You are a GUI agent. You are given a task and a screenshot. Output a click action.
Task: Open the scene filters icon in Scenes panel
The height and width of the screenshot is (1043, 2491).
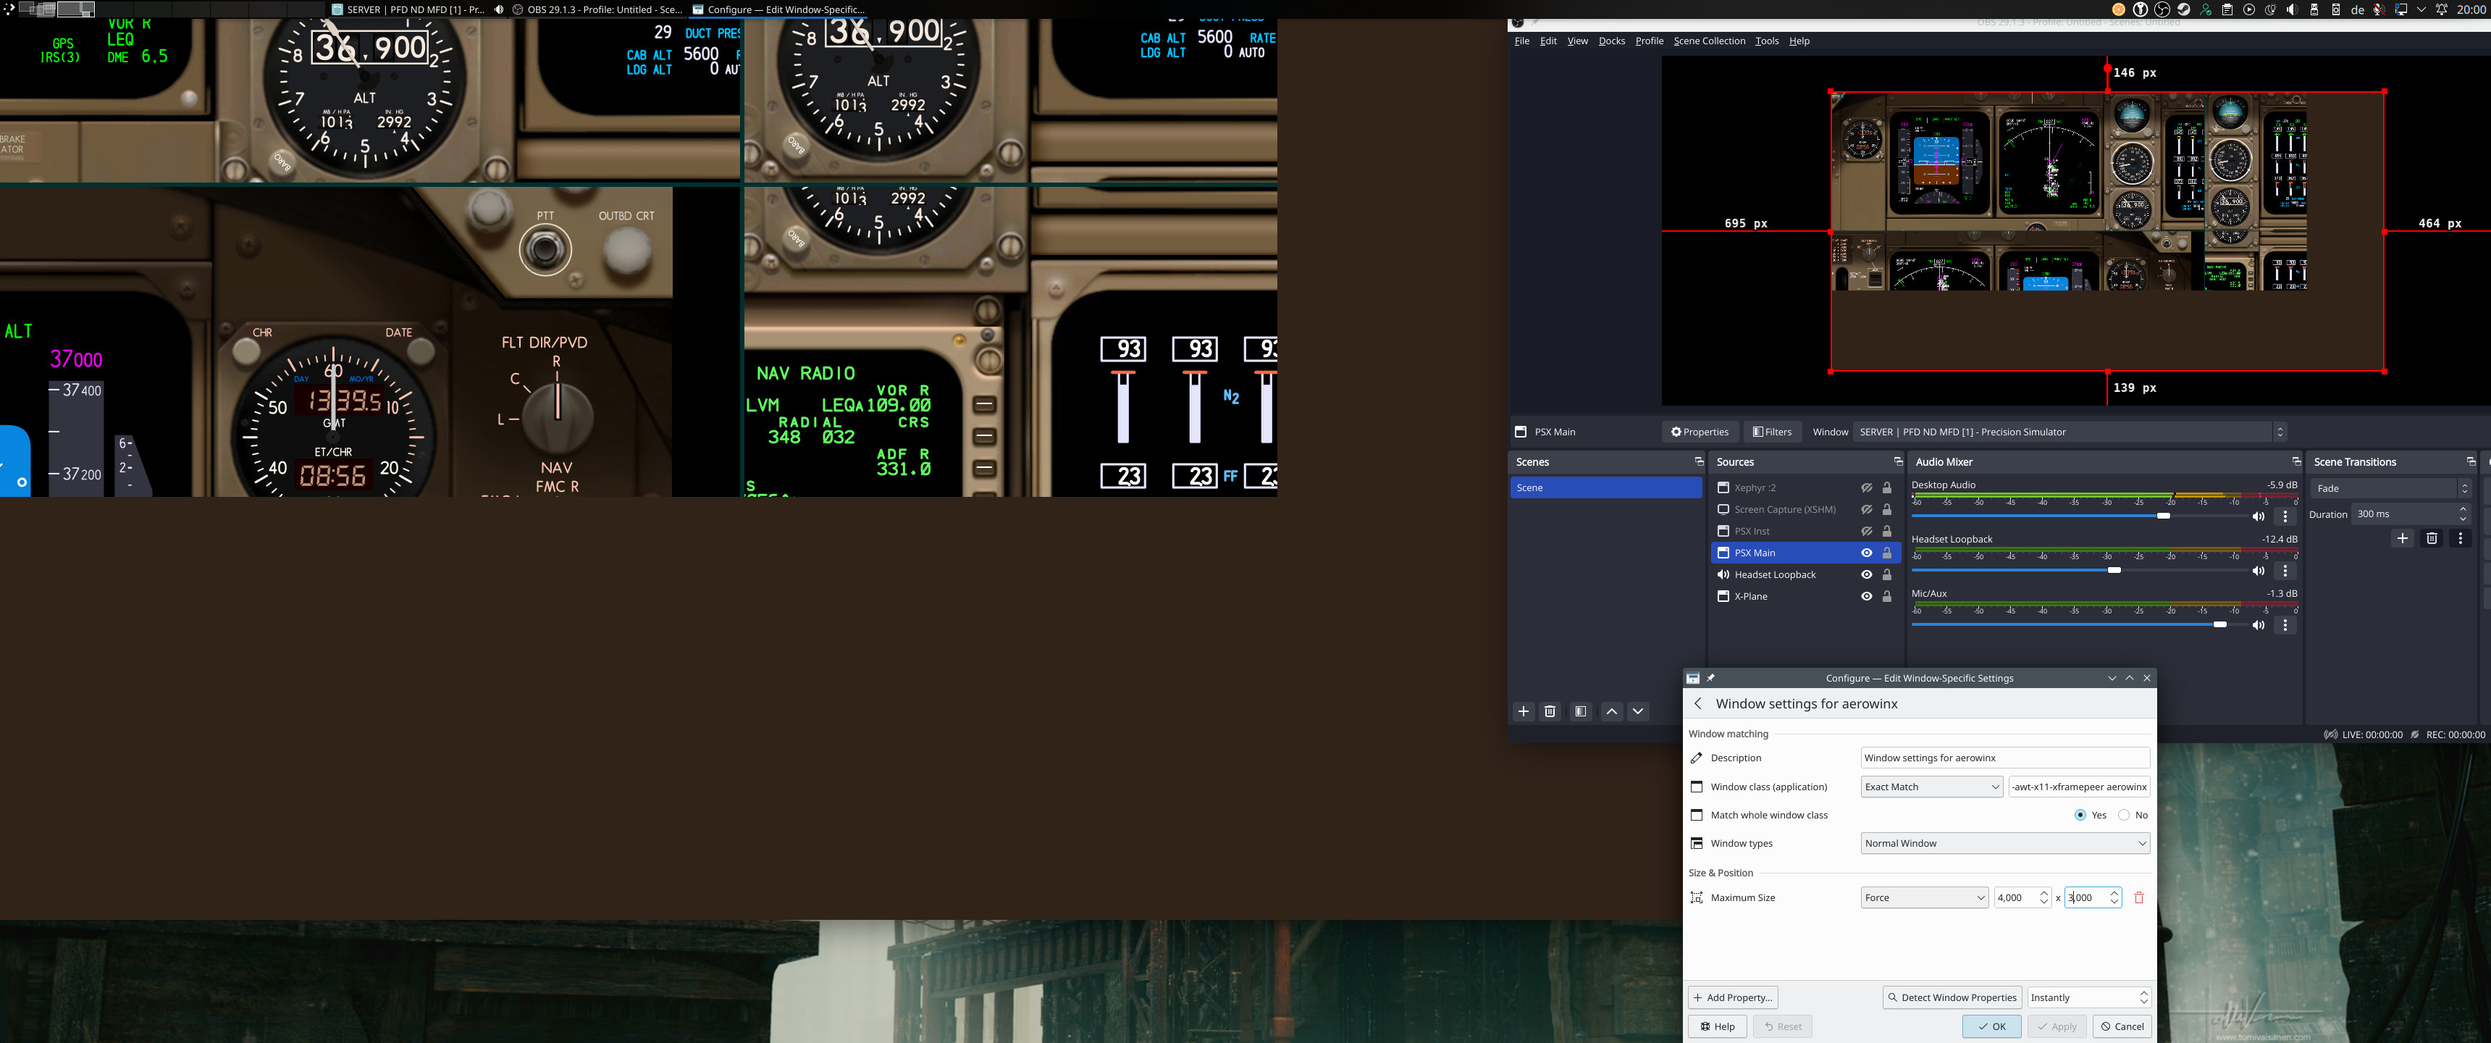[x=1580, y=711]
